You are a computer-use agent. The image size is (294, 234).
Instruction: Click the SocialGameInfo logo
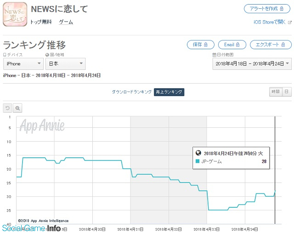32,228
